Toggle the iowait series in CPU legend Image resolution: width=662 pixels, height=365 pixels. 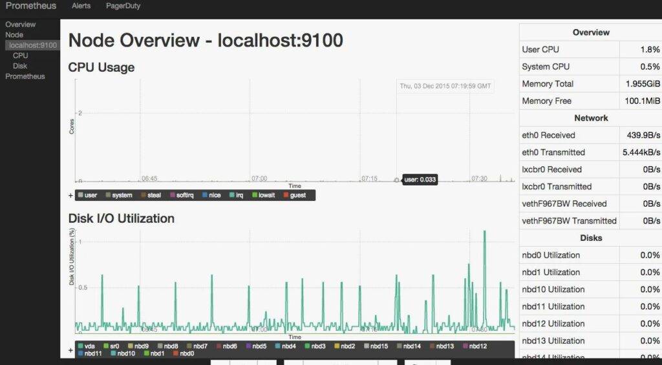point(264,195)
